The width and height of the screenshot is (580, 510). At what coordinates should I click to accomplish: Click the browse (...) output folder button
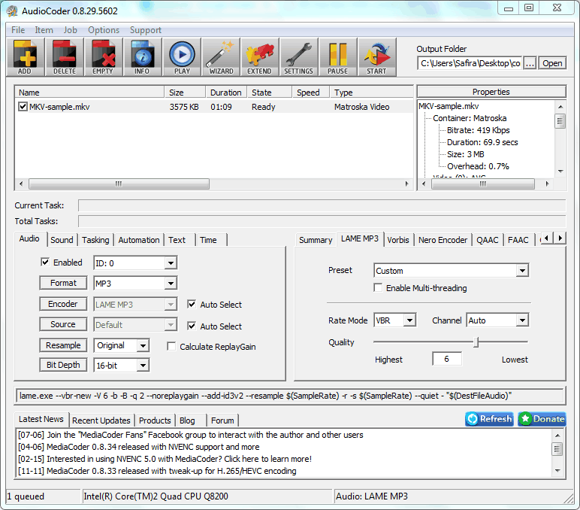530,63
